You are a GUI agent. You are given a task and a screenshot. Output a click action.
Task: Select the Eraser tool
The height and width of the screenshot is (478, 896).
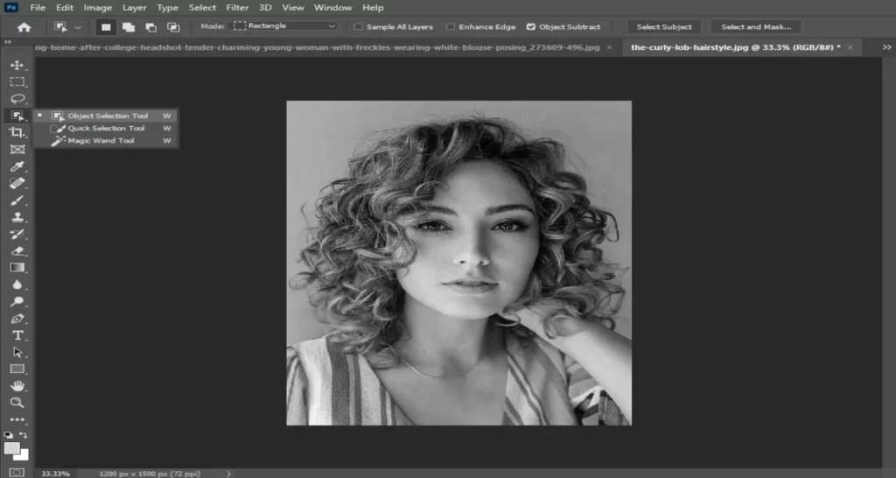pos(17,251)
